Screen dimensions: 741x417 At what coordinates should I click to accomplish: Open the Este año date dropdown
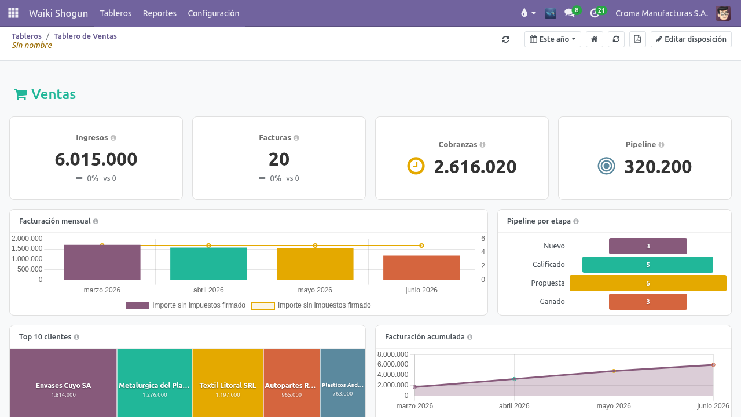(x=553, y=39)
